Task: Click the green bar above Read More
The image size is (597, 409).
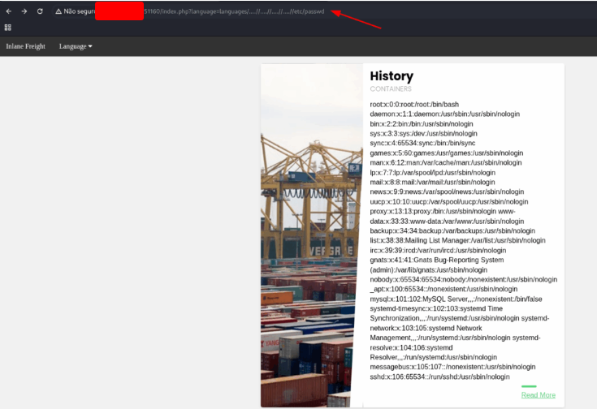Action: [x=529, y=386]
